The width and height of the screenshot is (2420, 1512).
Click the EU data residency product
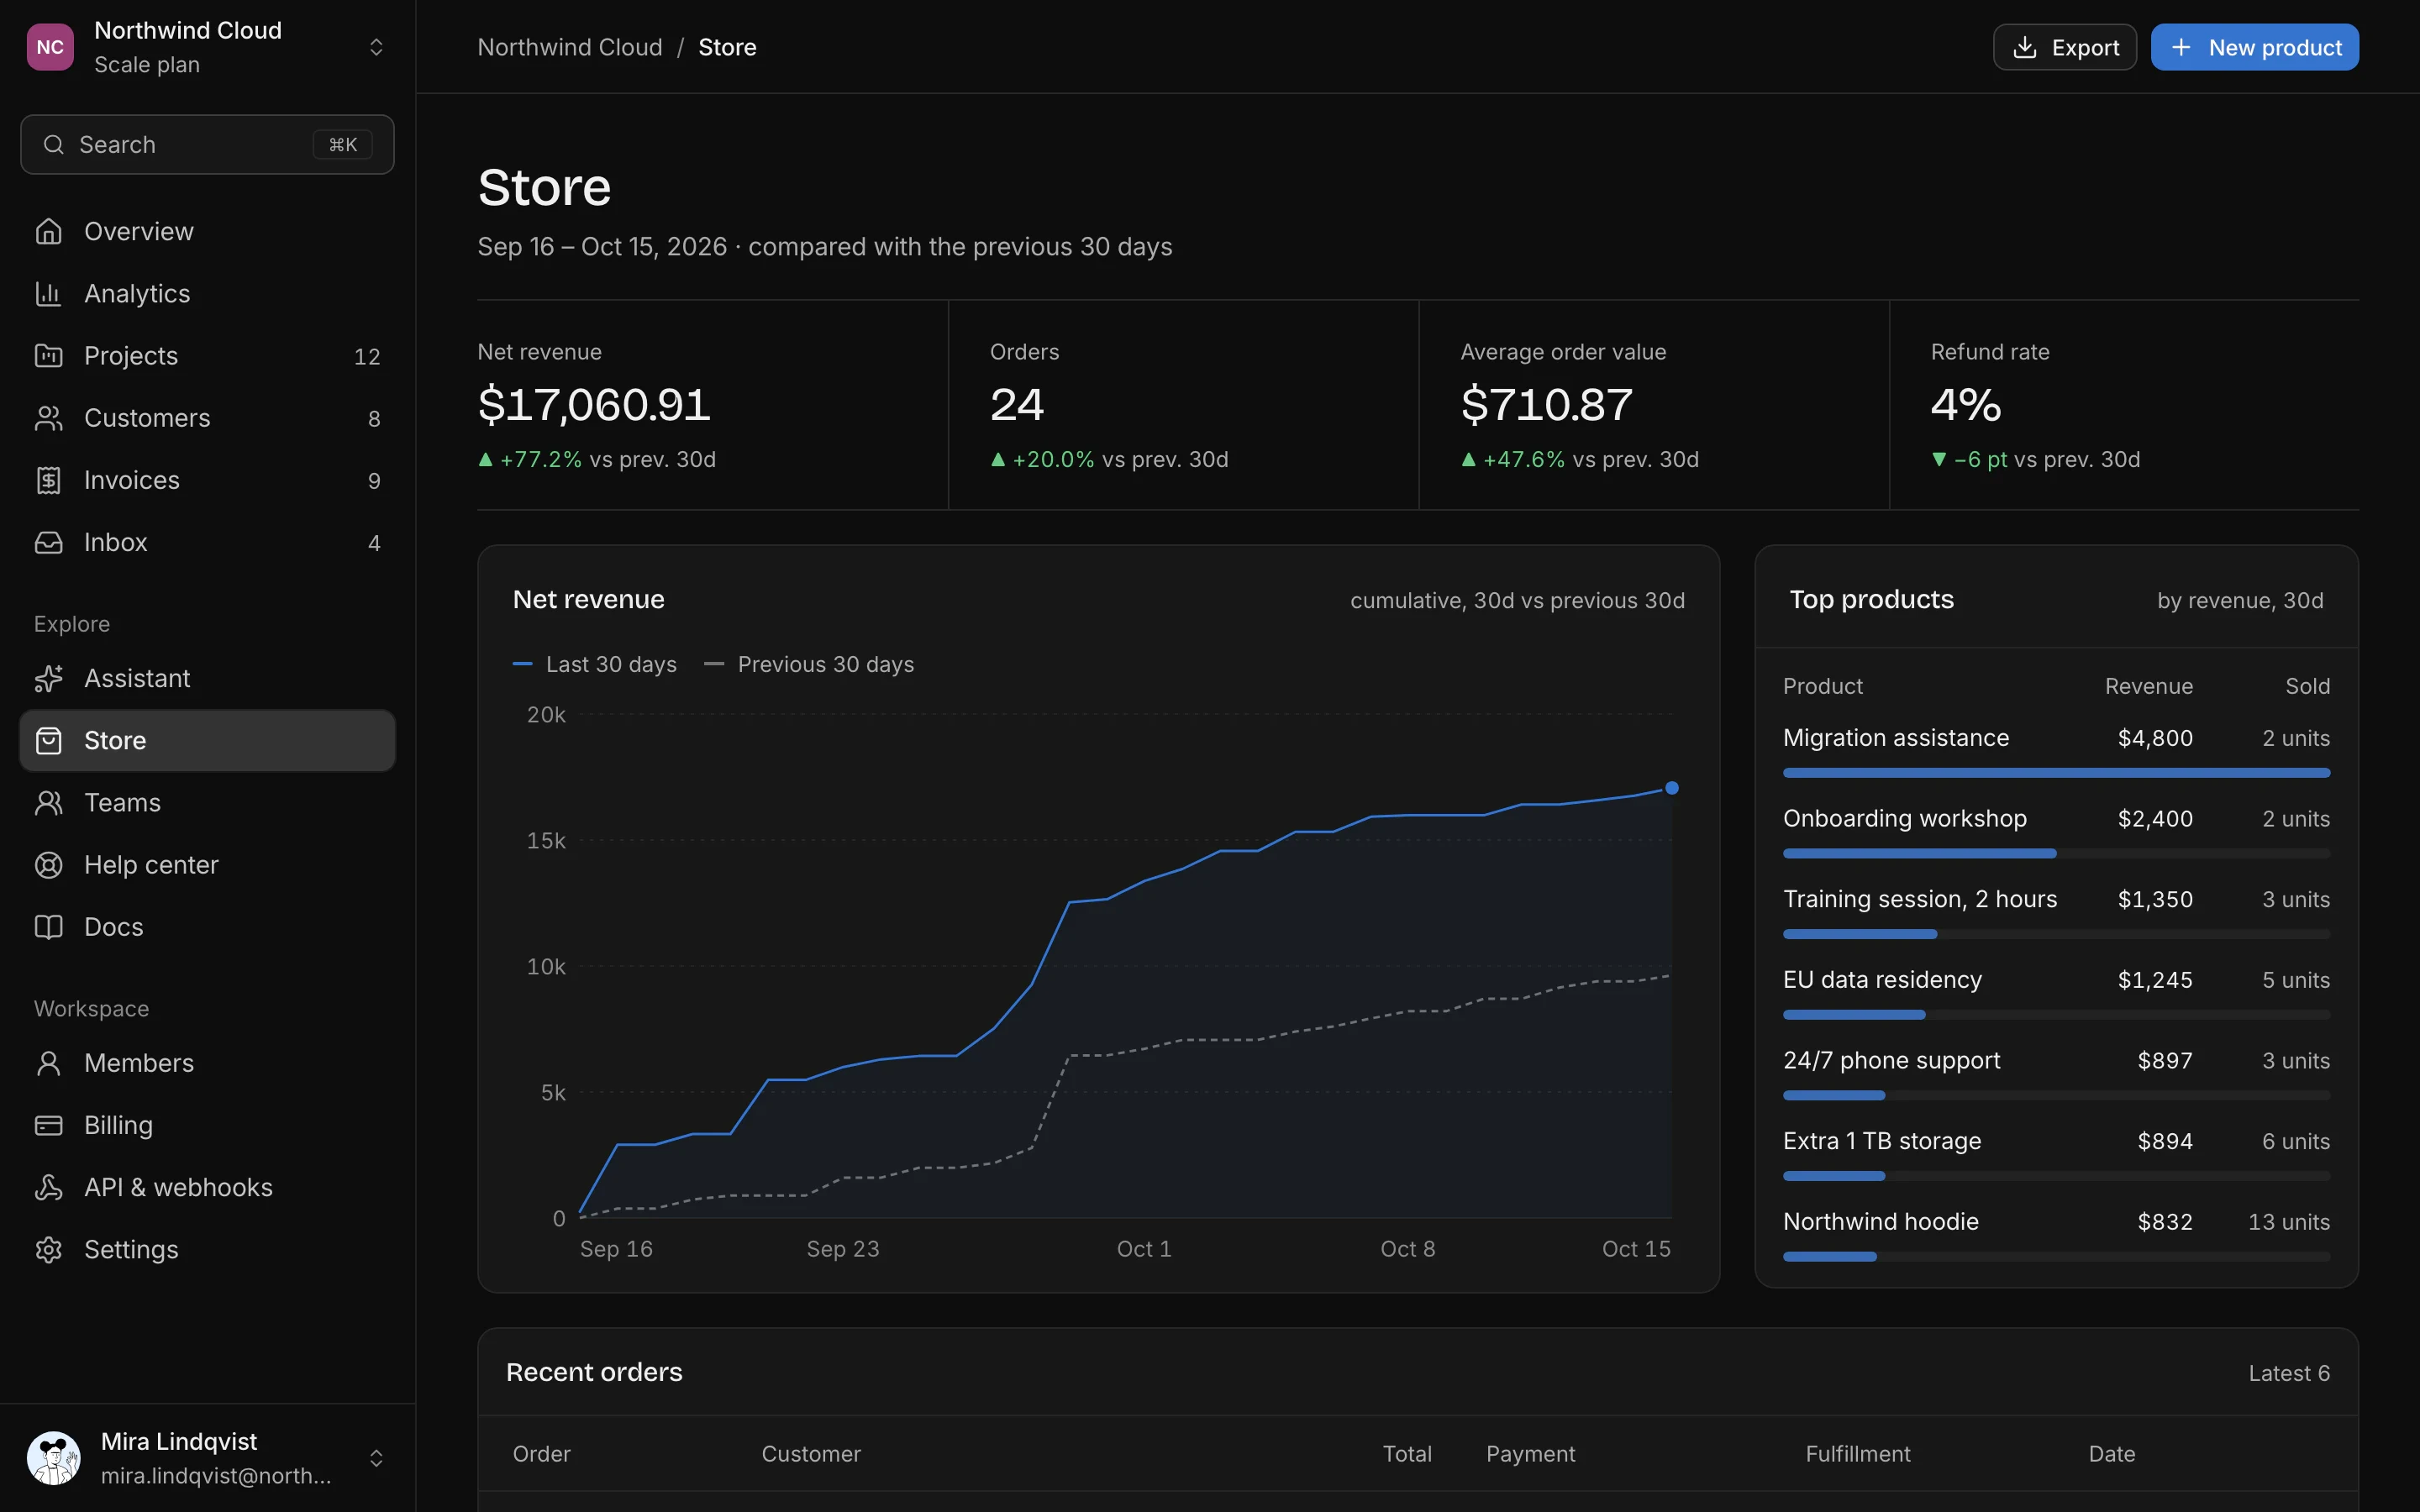1882,980
